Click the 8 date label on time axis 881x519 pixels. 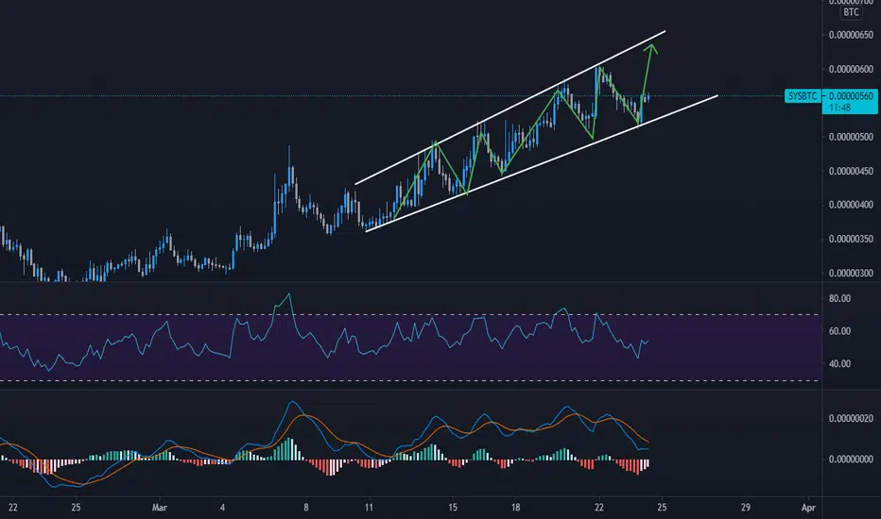coord(306,508)
